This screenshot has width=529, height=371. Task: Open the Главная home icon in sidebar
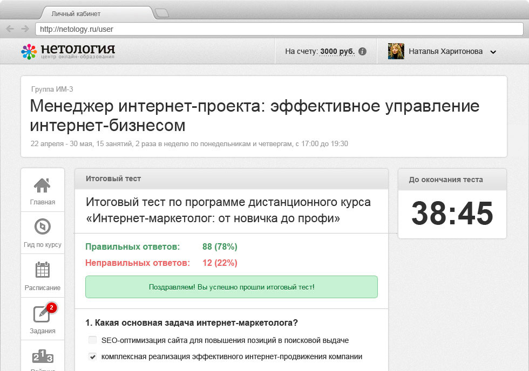click(42, 185)
